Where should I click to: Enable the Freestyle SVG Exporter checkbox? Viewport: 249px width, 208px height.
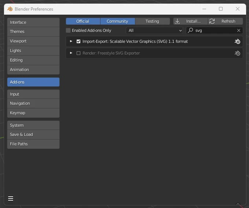(x=78, y=53)
